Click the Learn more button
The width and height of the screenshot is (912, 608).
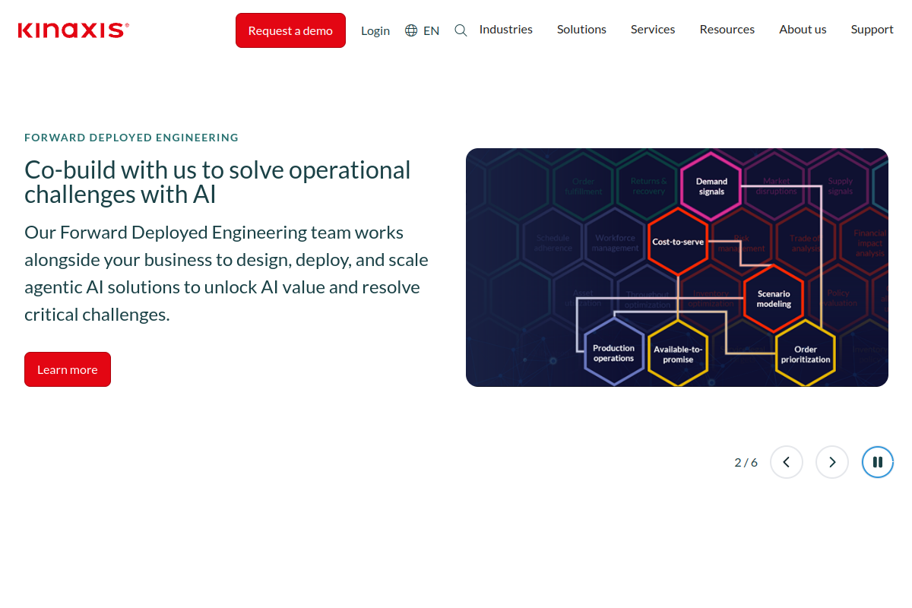pyautogui.click(x=68, y=369)
